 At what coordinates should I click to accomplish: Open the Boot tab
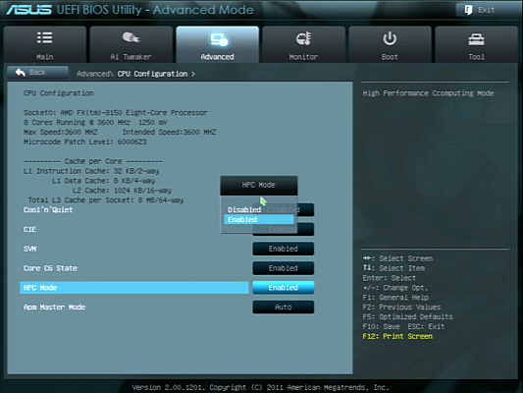[x=390, y=44]
